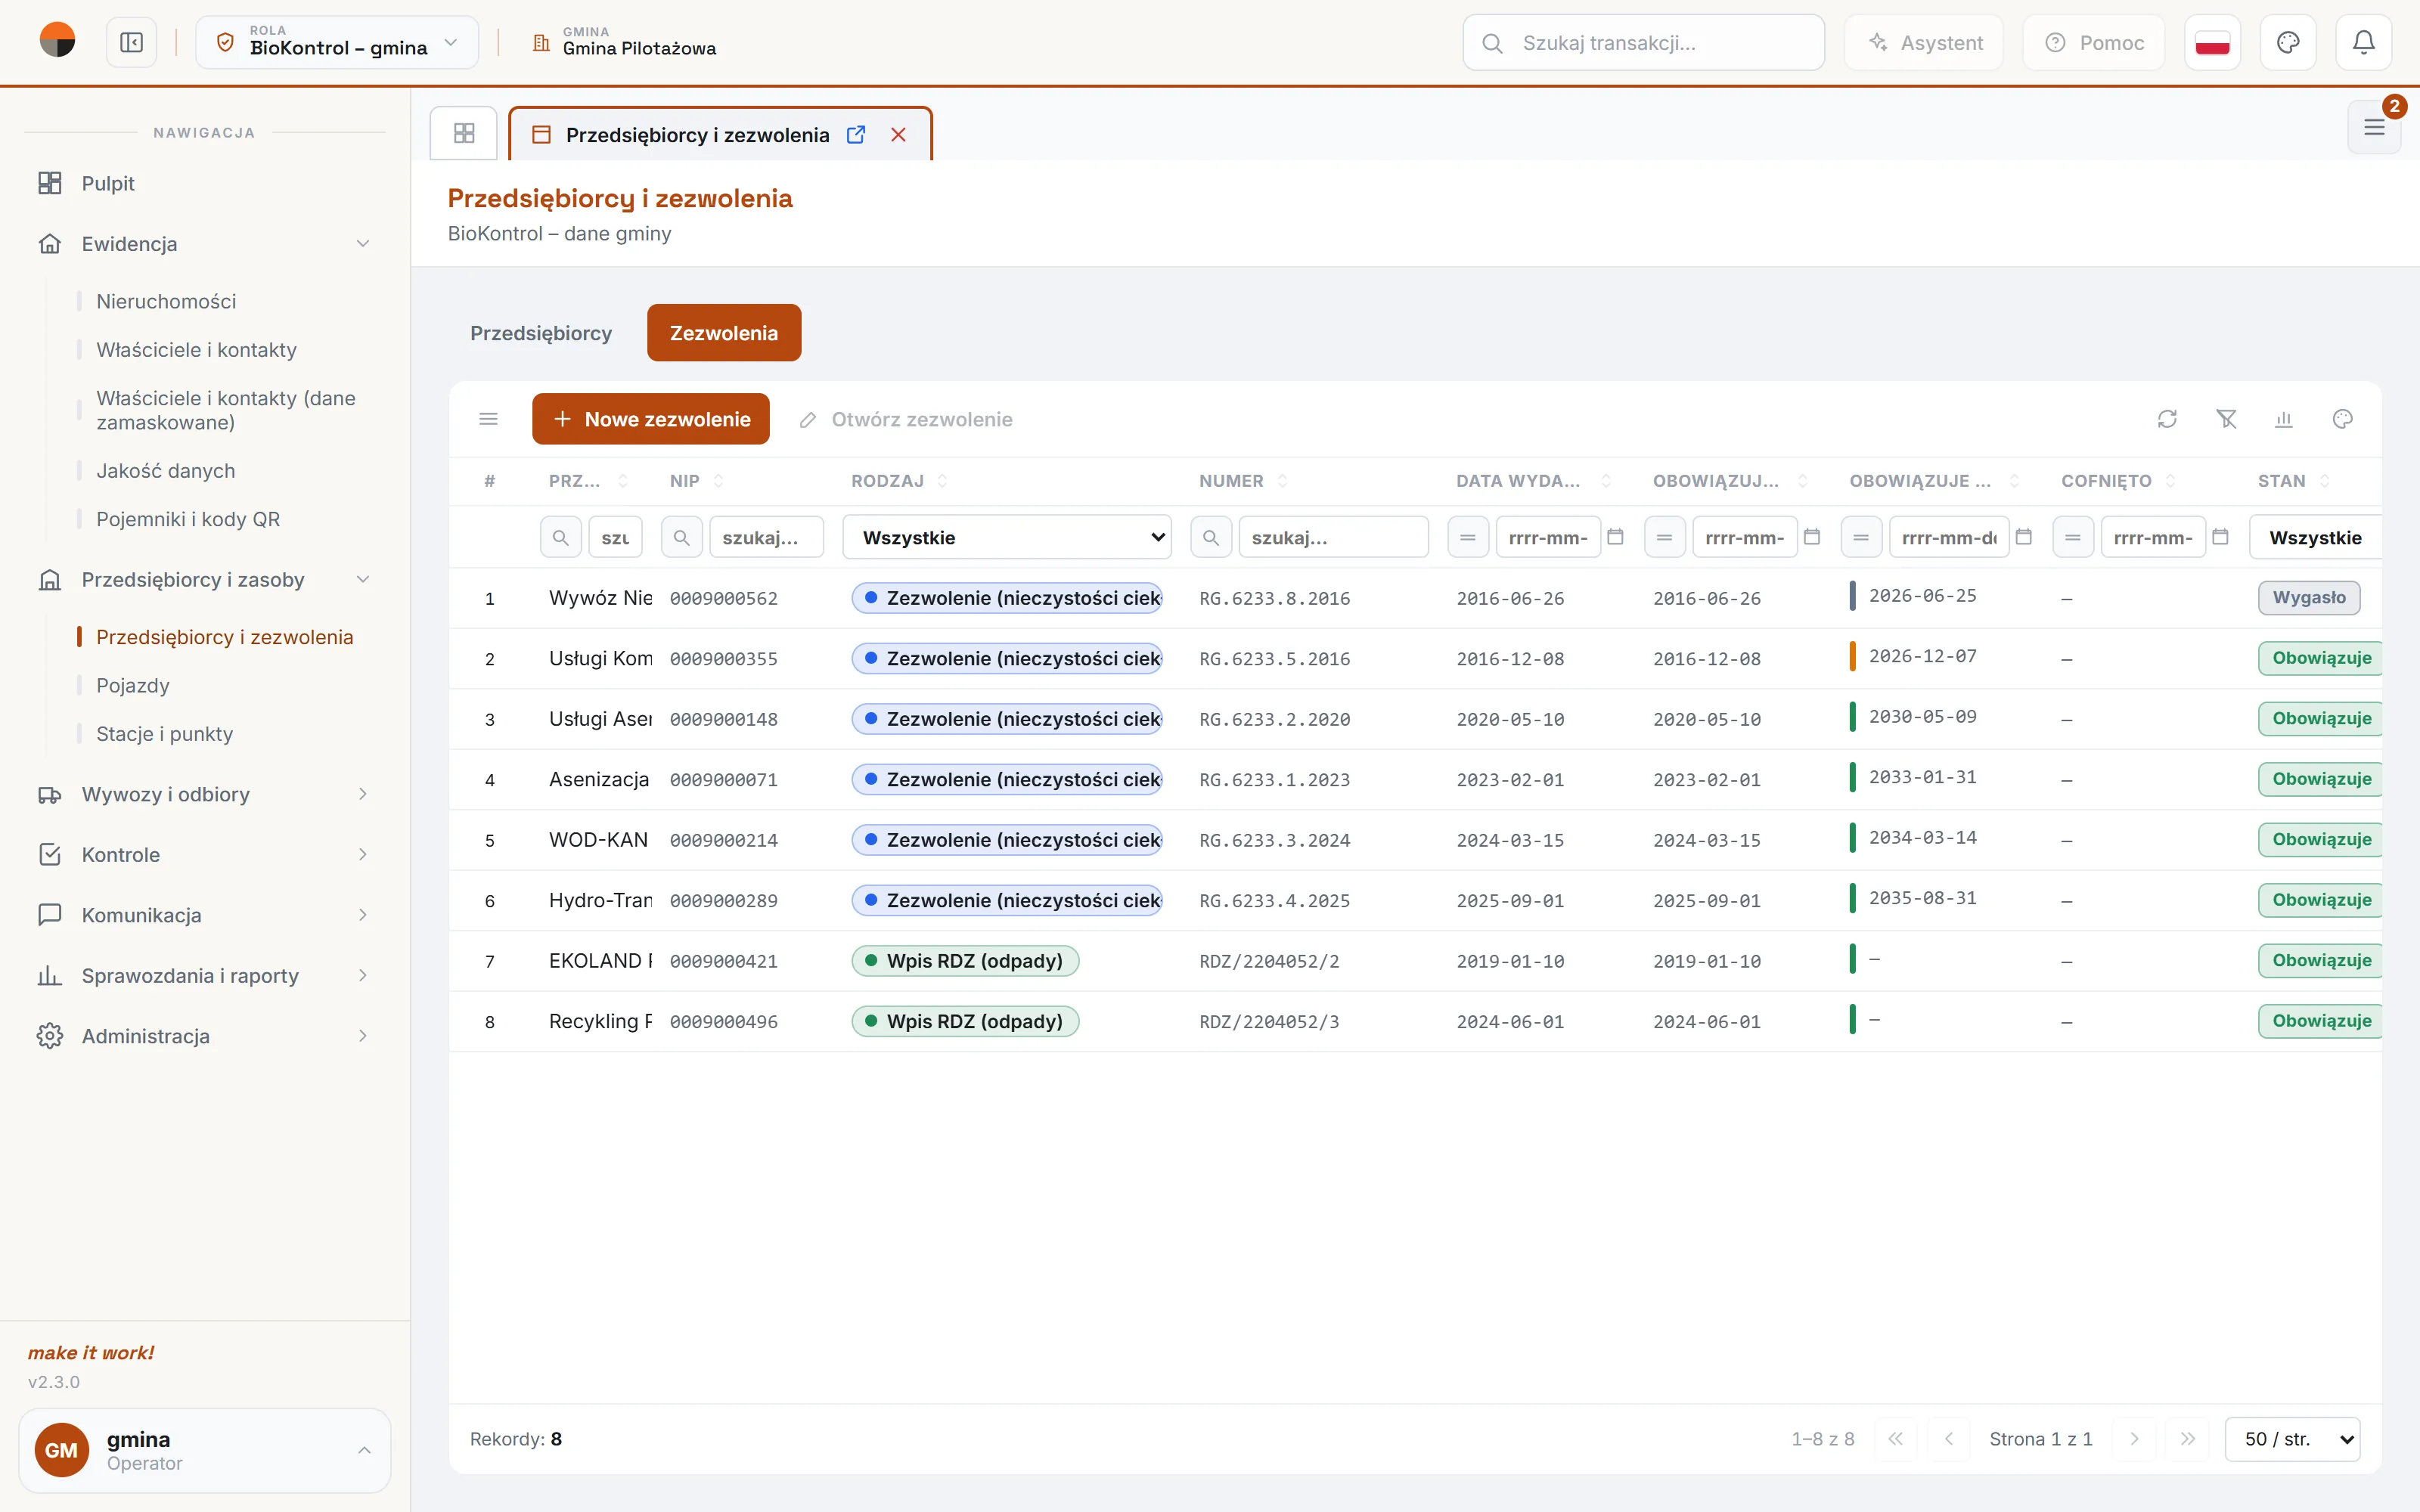
Task: Pop out the Przedsiębiorcy i zezwolenia tab in new window
Action: click(x=856, y=135)
